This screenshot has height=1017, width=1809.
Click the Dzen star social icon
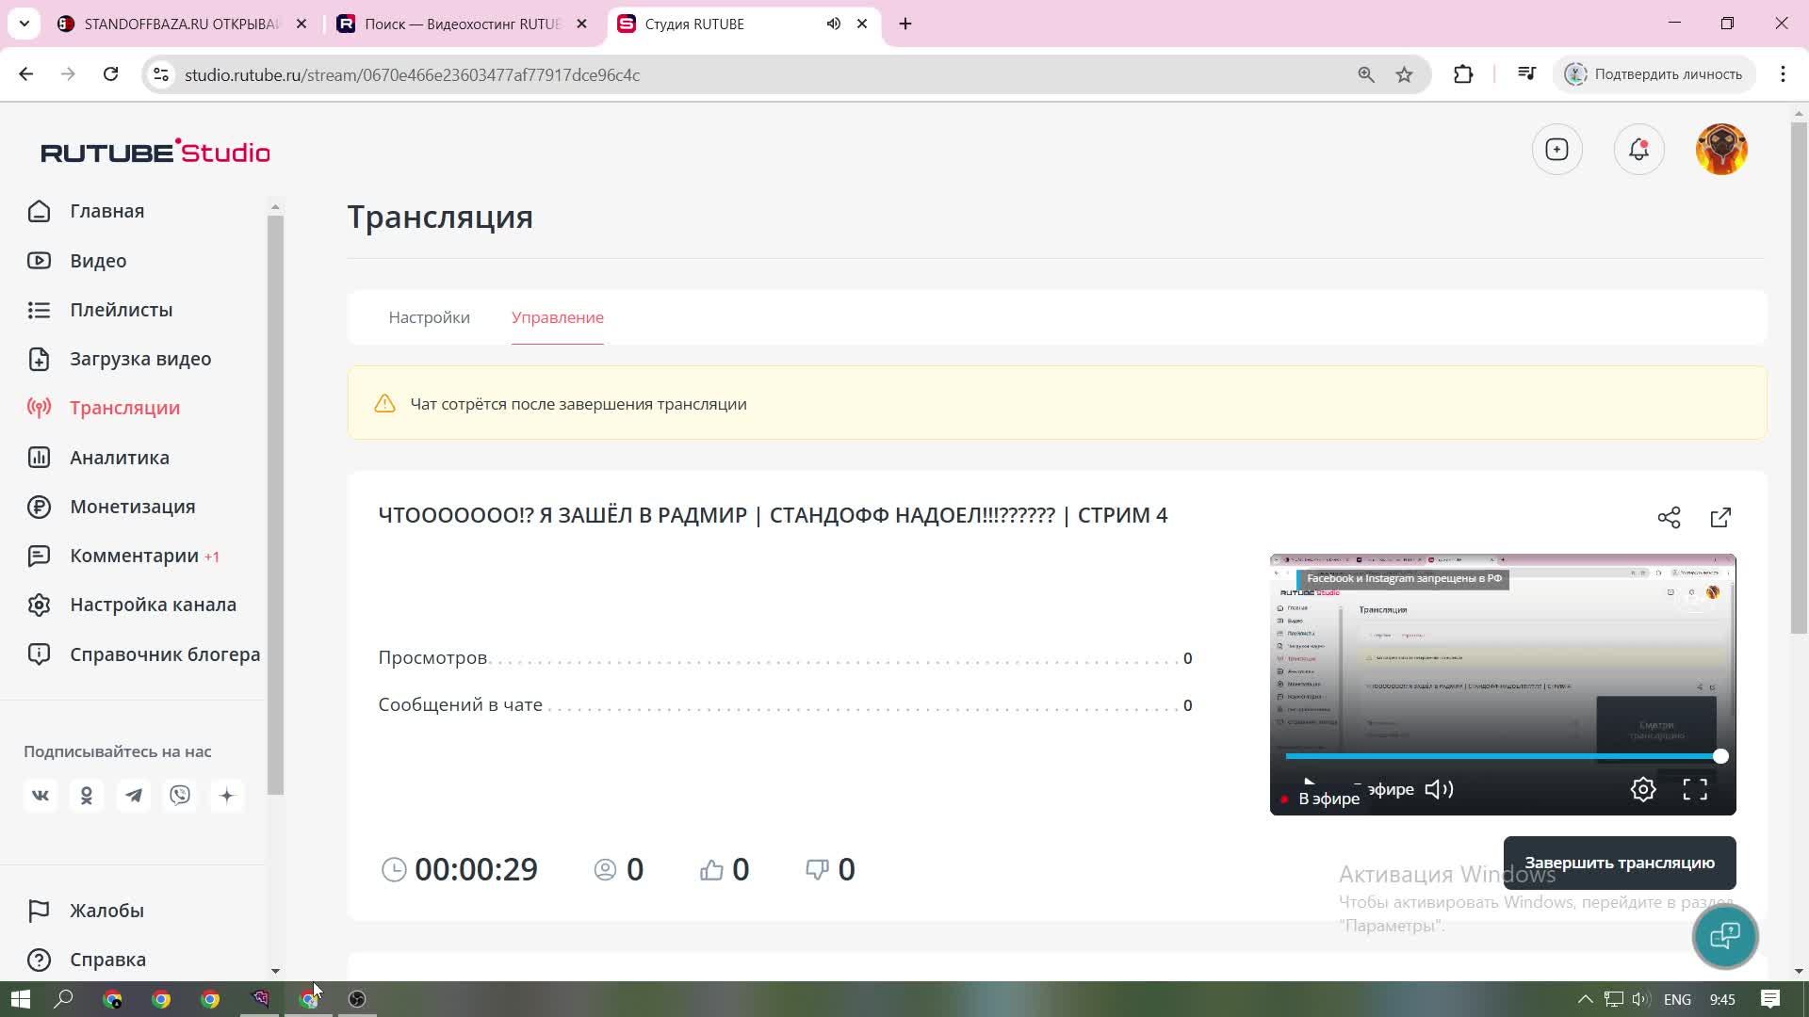227,796
